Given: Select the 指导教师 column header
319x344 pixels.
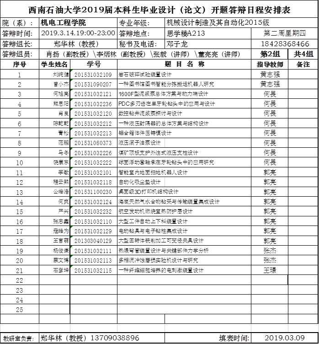Looking at the screenshot, I should coord(270,64).
